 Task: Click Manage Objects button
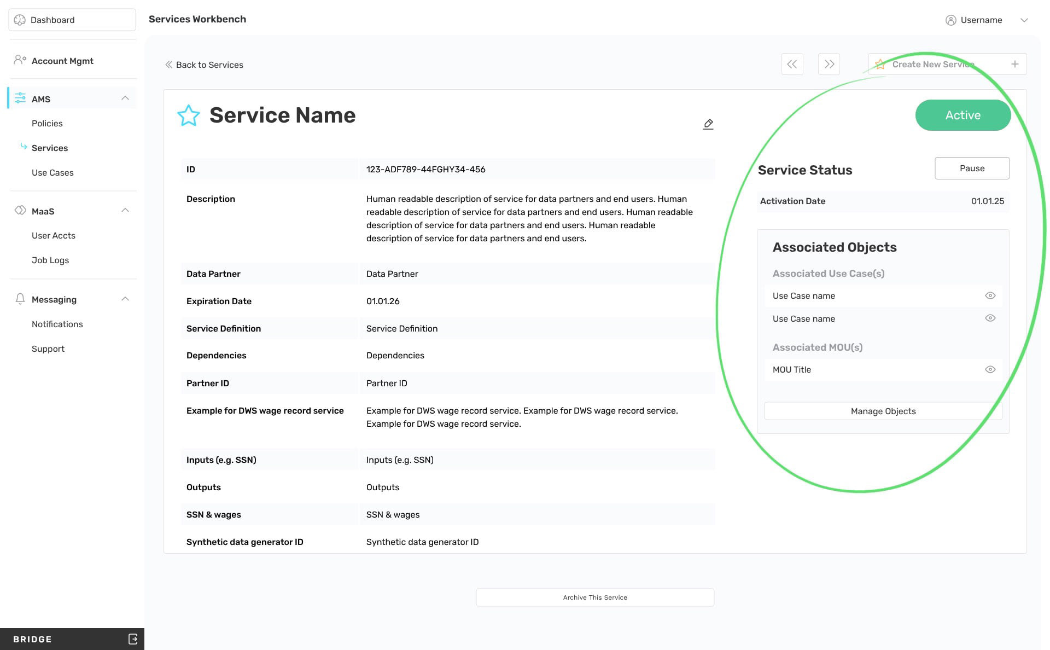point(883,411)
